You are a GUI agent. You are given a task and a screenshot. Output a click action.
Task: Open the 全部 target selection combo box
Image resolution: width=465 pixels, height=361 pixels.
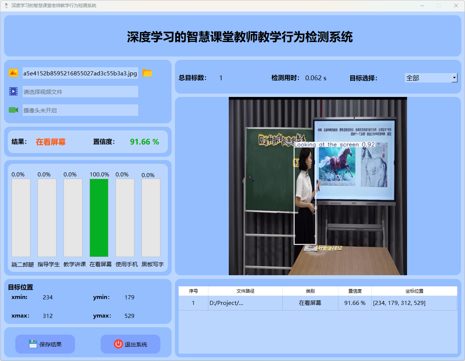(x=428, y=78)
